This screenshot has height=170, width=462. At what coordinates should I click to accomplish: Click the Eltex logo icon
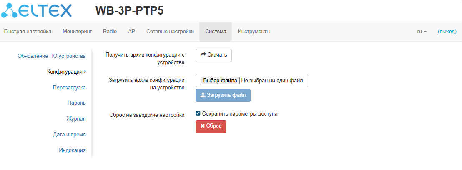pyautogui.click(x=9, y=10)
